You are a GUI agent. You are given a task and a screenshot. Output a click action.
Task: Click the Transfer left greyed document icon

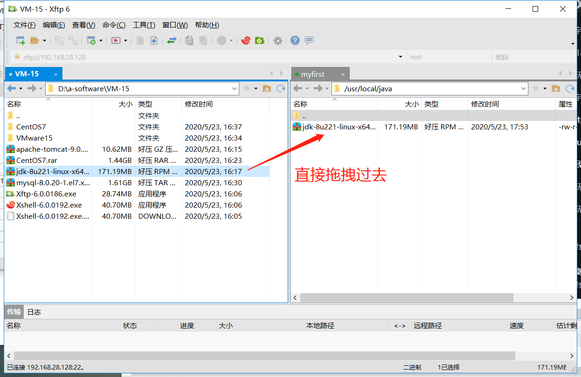[x=140, y=40]
